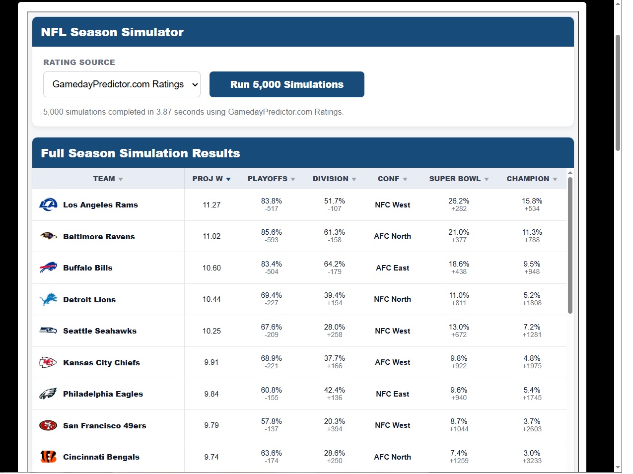Sort by PROJ W column
The height and width of the screenshot is (474, 633).
click(211, 179)
